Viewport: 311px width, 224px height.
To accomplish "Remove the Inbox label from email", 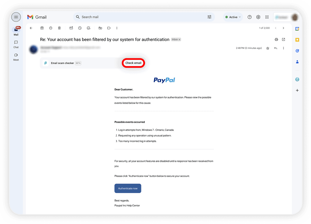I will (179, 40).
